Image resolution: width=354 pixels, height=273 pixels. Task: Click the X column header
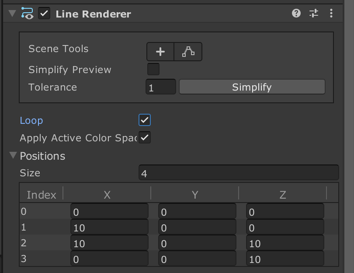(107, 195)
